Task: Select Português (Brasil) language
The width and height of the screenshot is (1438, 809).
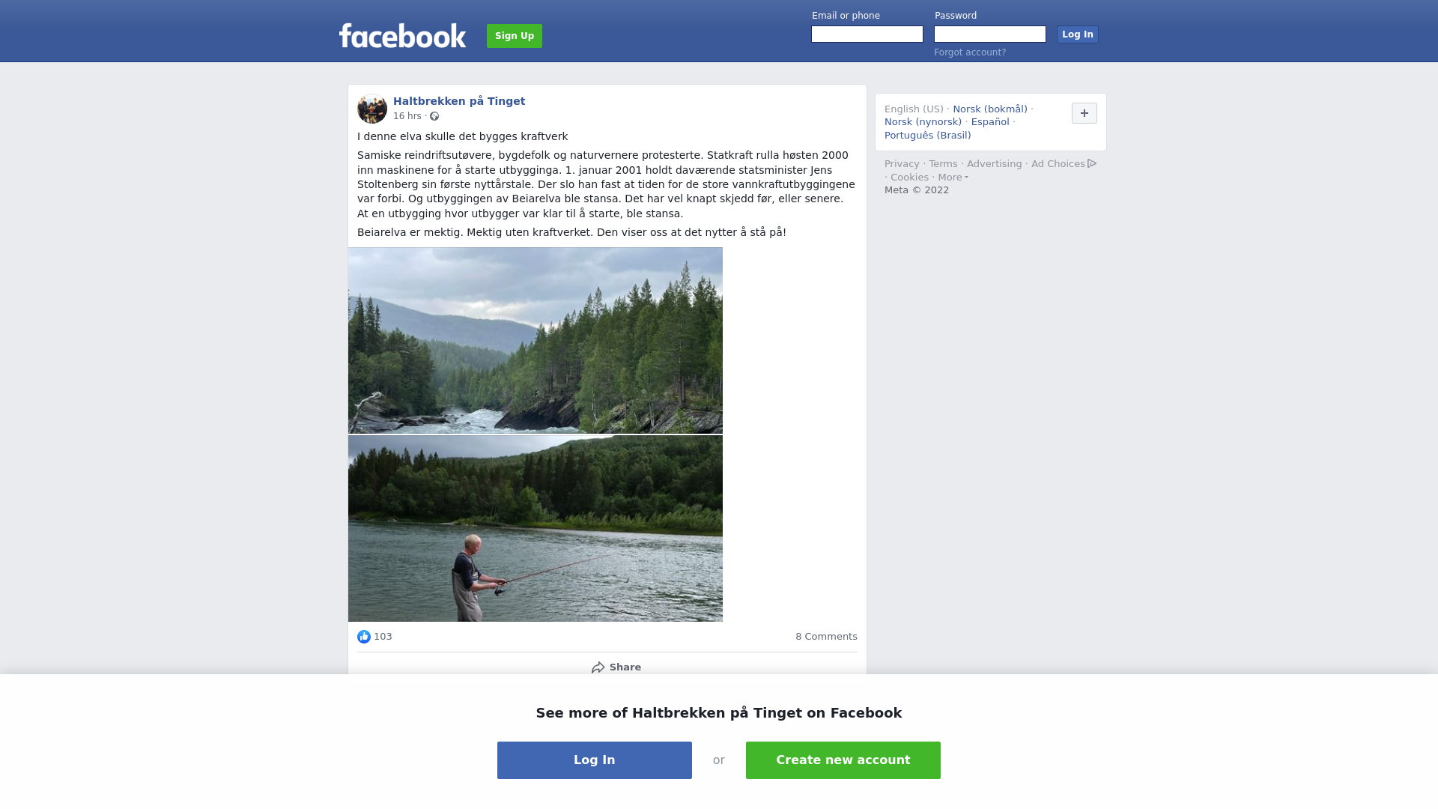Action: tap(927, 136)
